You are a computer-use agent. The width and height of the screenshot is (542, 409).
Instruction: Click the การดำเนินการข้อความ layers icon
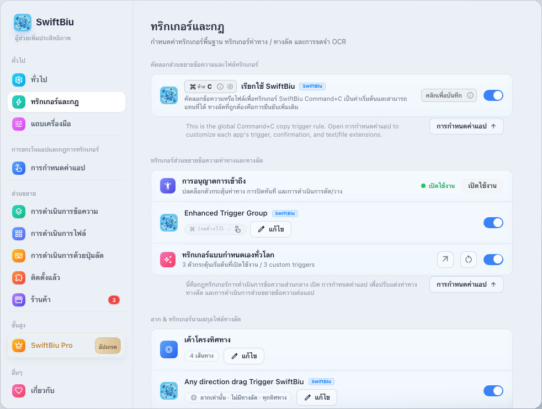(x=19, y=212)
